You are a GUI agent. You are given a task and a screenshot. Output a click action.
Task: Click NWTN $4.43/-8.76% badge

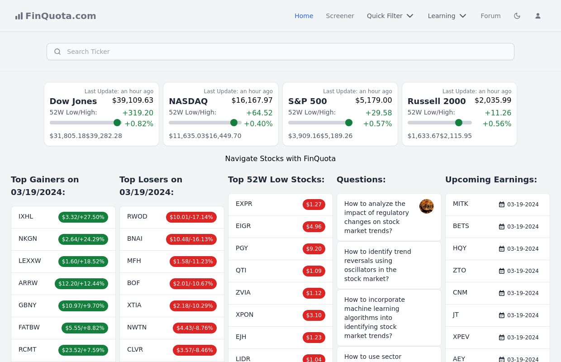click(195, 328)
